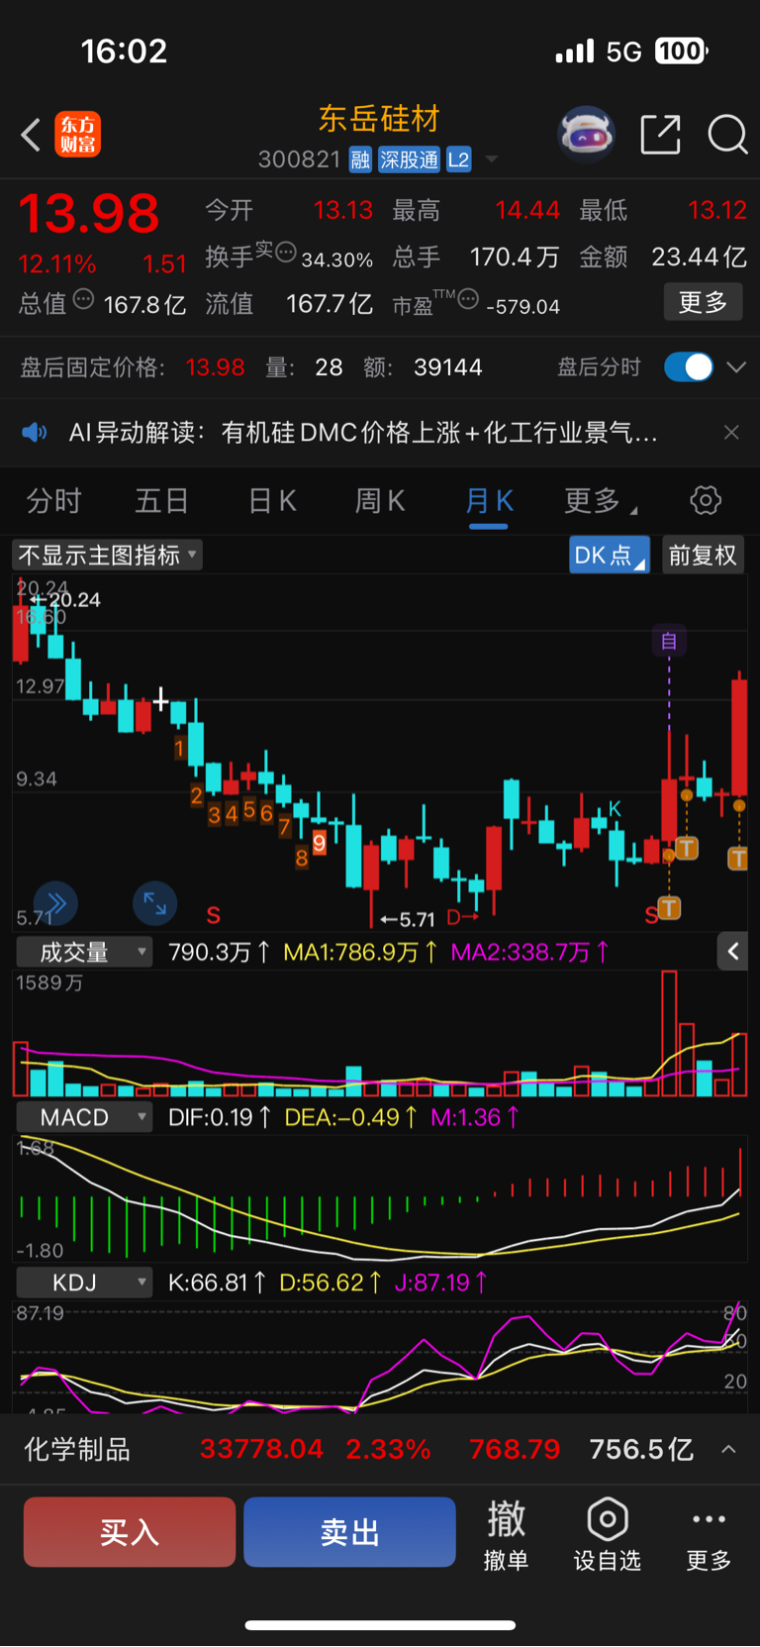Tap info icon next to 总值
760x1647 pixels.
pyautogui.click(x=83, y=298)
